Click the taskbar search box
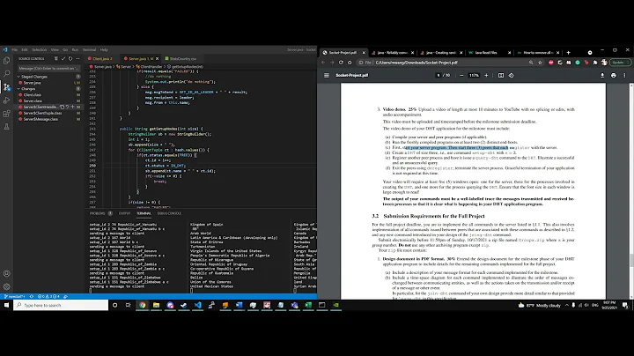The width and height of the screenshot is (634, 356). 61,305
